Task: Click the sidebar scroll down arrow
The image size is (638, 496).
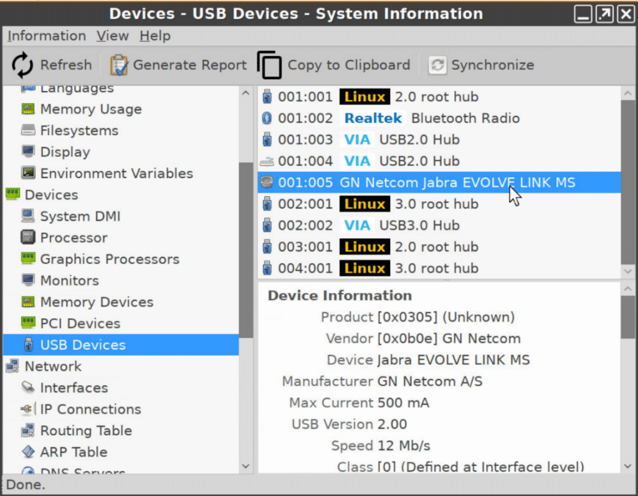Action: tap(245, 466)
